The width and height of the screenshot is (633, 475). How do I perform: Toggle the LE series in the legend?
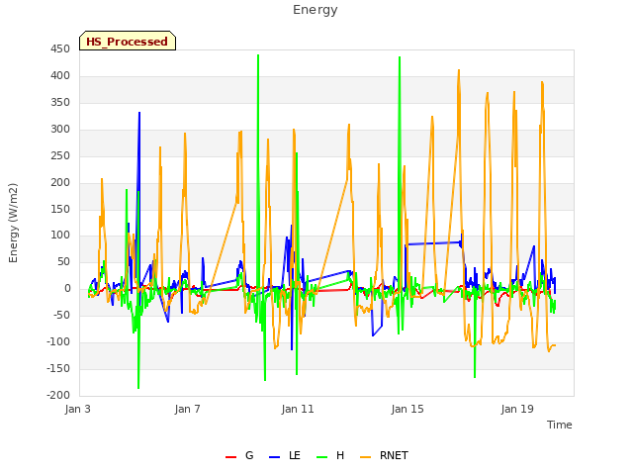tap(285, 455)
